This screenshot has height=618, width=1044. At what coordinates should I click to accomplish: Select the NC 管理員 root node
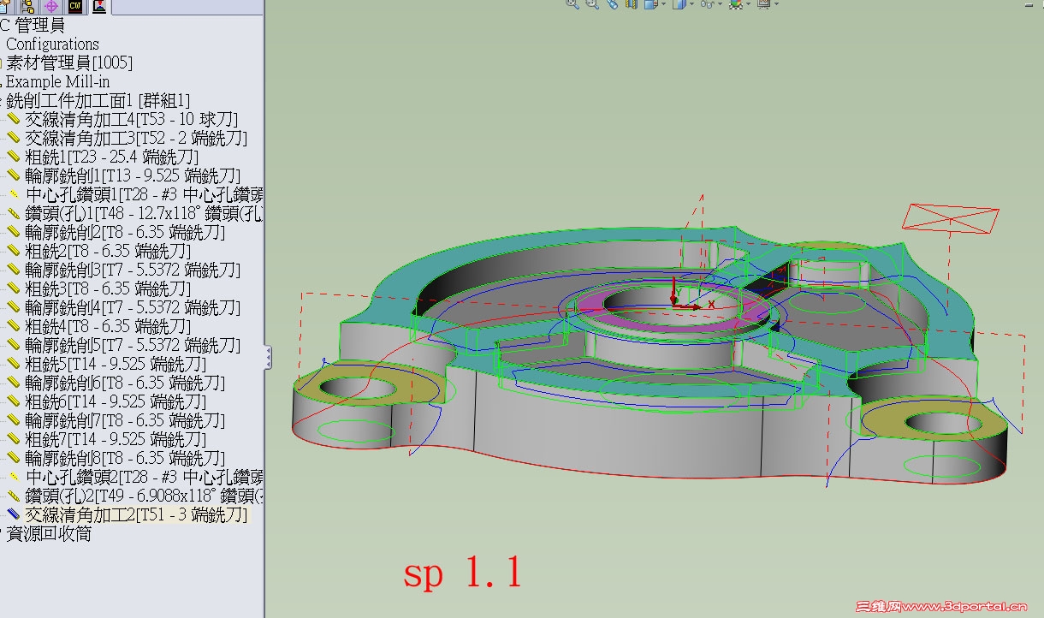coord(33,26)
